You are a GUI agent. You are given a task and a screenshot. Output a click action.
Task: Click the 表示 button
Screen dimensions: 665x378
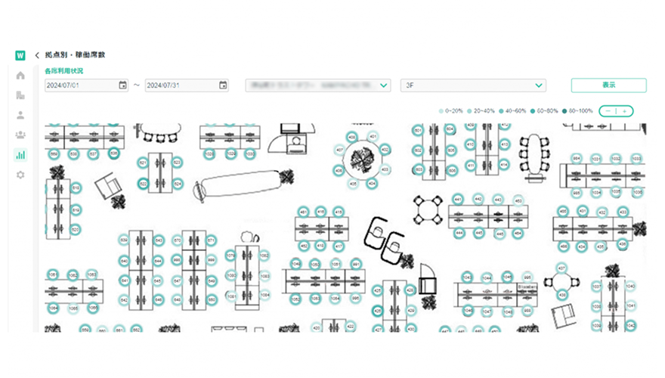608,85
